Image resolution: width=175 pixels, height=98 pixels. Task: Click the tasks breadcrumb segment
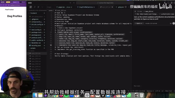click(x=51, y=10)
